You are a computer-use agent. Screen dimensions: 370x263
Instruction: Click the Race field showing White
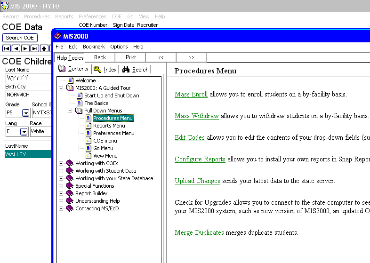(x=41, y=131)
